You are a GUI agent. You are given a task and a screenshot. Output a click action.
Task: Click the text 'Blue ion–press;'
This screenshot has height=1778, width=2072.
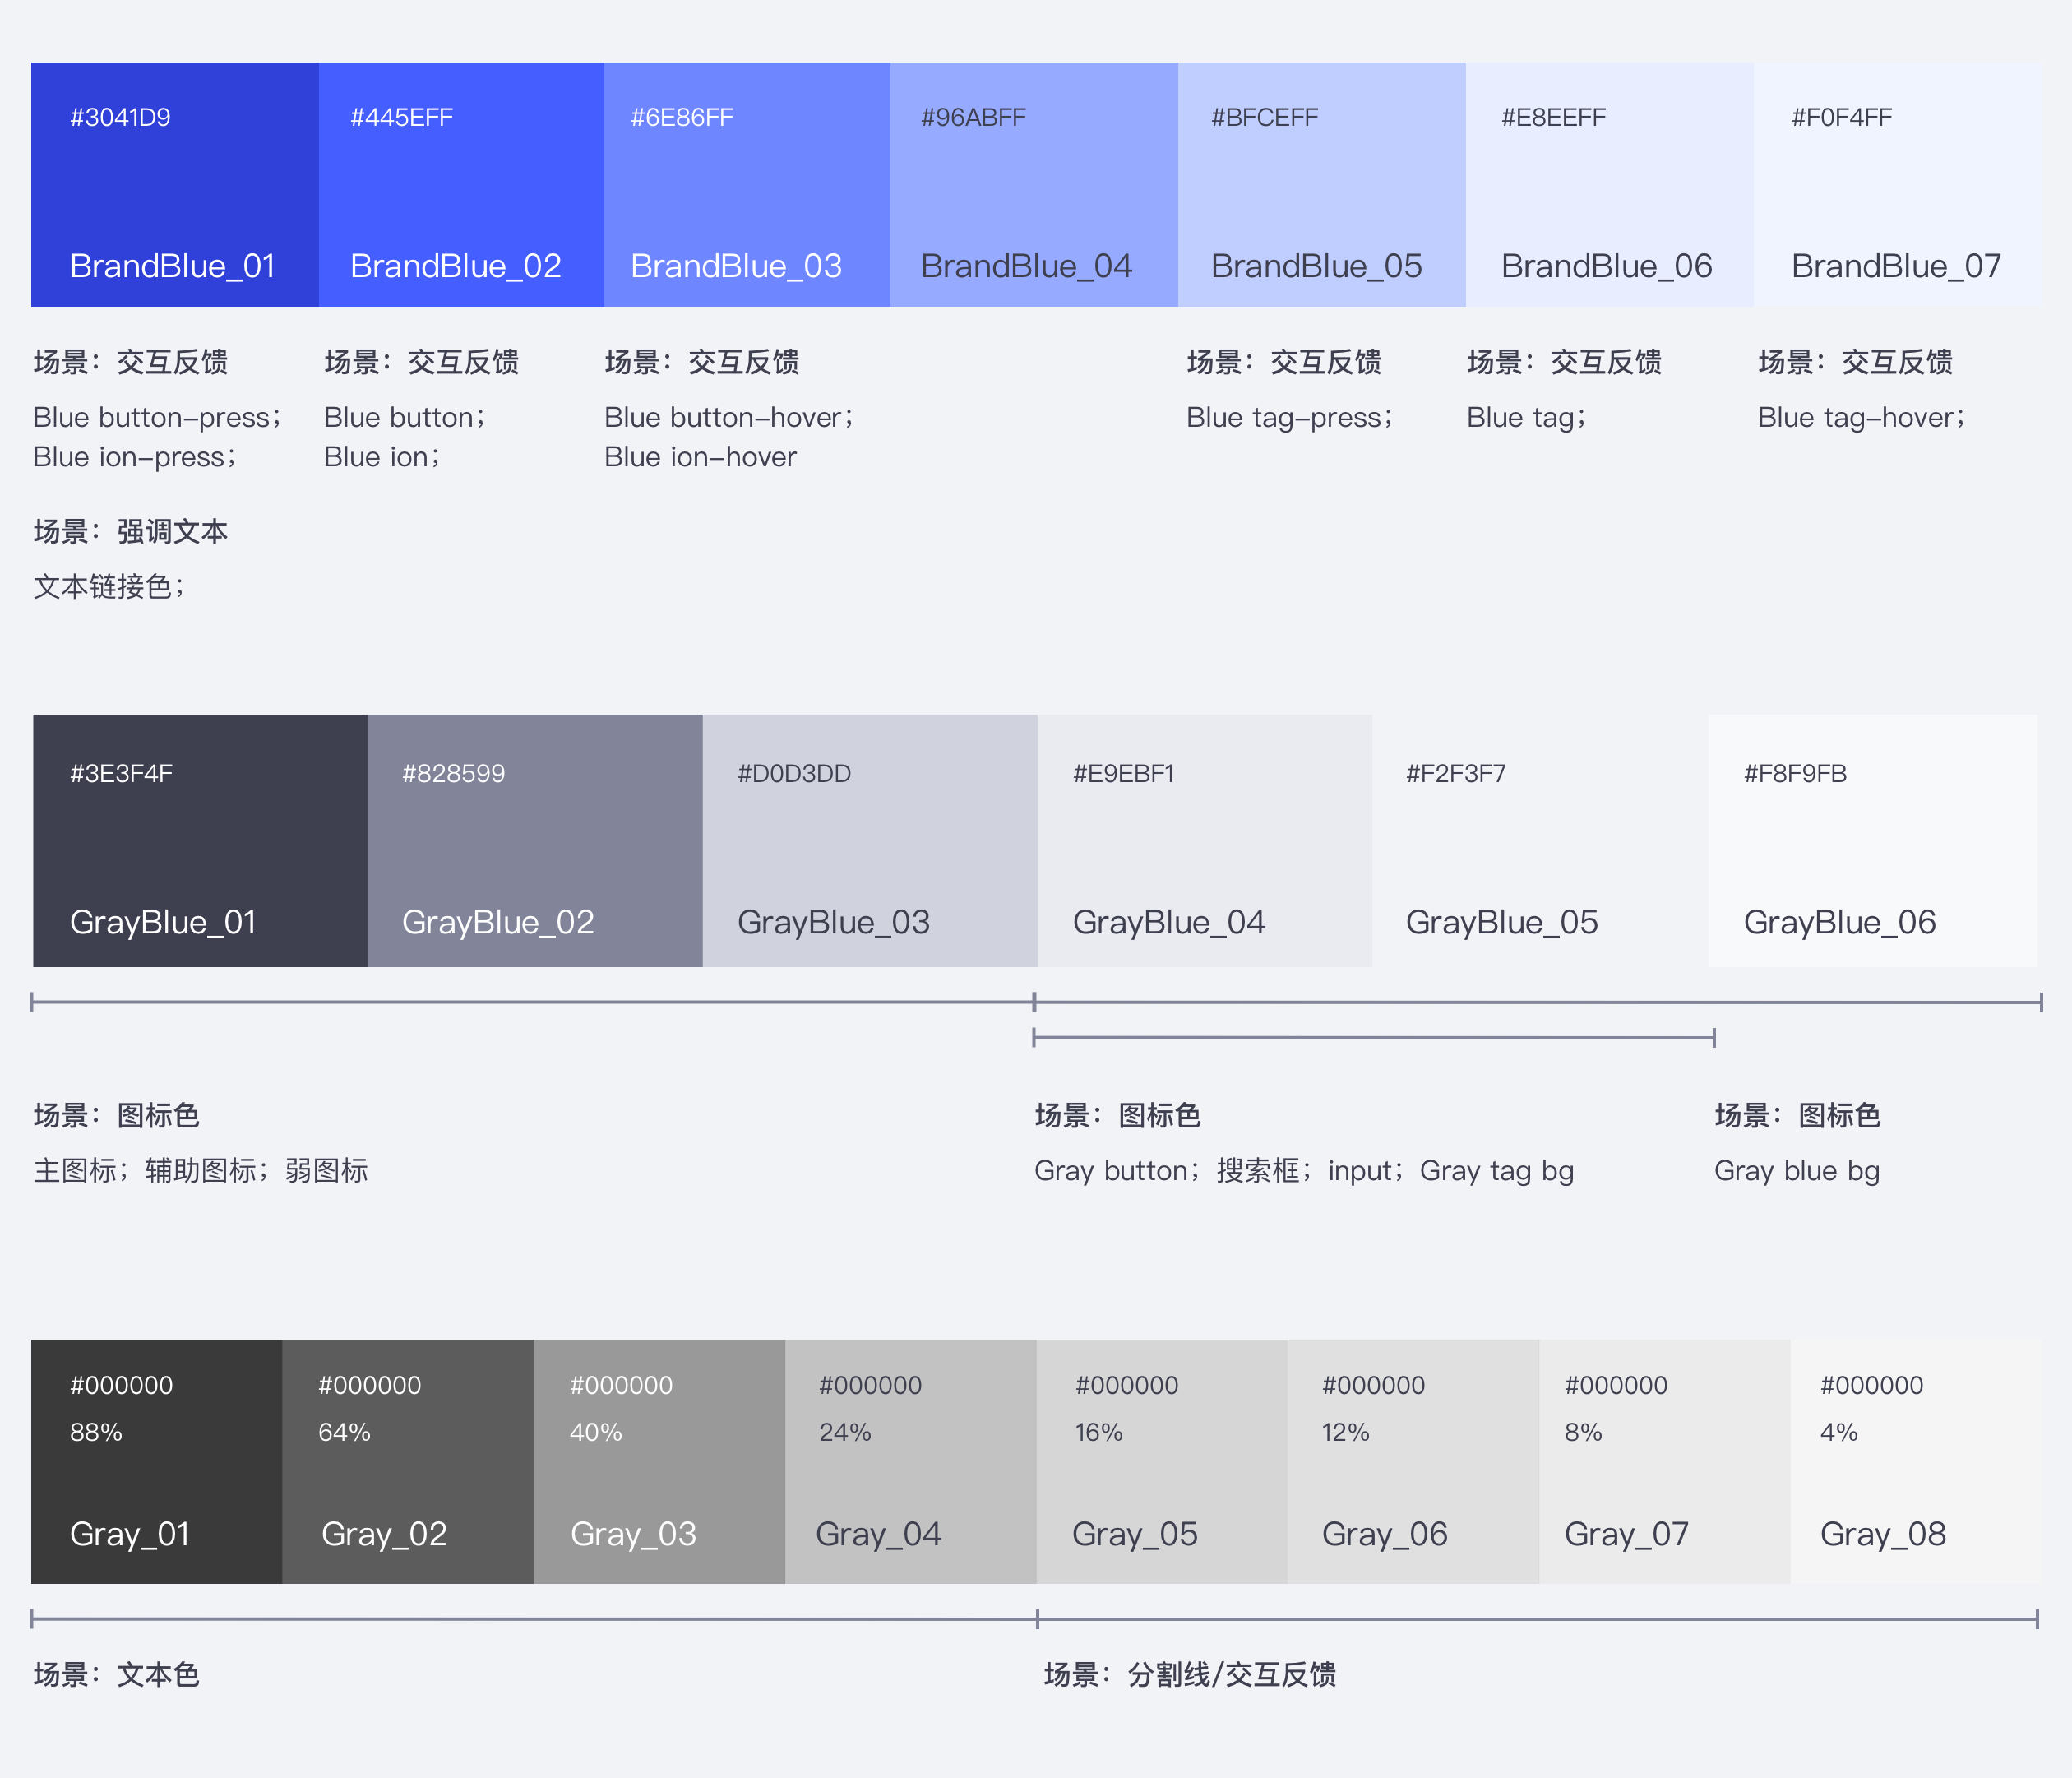point(134,458)
